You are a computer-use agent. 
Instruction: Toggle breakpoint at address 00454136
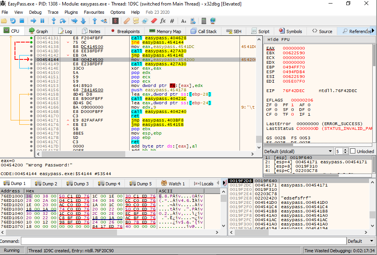tap(31, 42)
